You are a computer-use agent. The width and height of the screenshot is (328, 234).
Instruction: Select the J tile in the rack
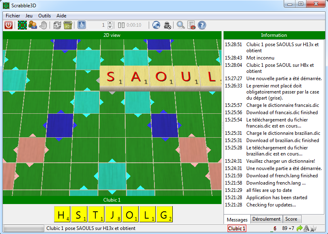click(113, 214)
